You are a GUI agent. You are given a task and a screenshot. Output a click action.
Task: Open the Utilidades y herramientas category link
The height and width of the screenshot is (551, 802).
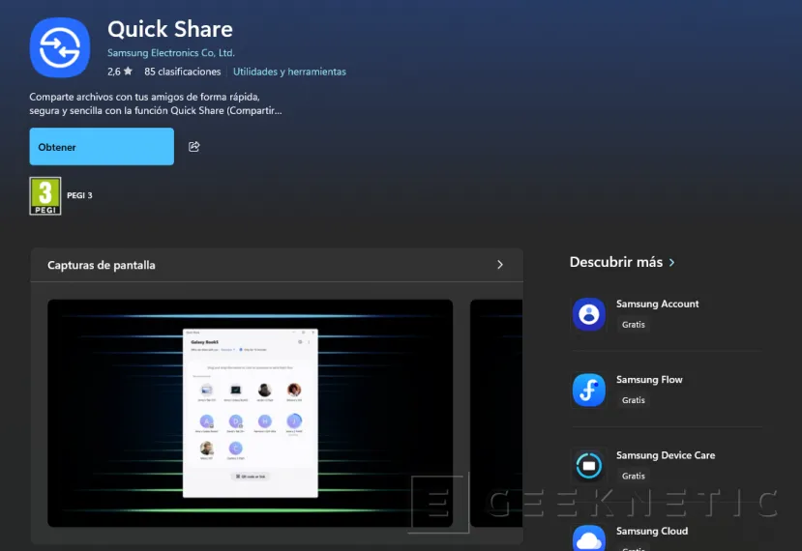point(289,72)
